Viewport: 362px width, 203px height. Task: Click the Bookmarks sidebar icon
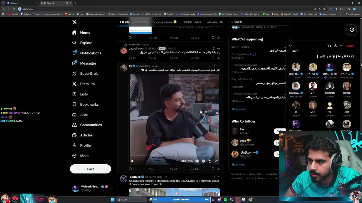click(x=74, y=104)
